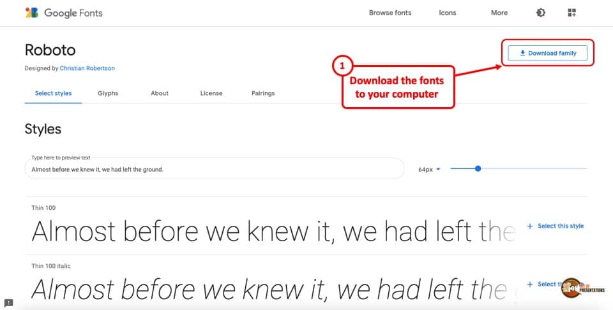Click the preview text input field
Viewport: 613px width, 310px height.
(x=215, y=168)
